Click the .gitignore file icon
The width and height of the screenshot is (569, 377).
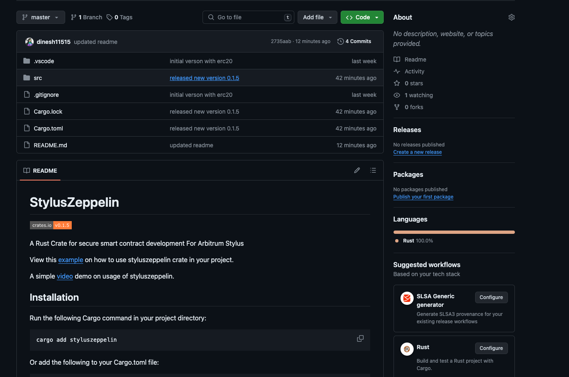coord(27,95)
